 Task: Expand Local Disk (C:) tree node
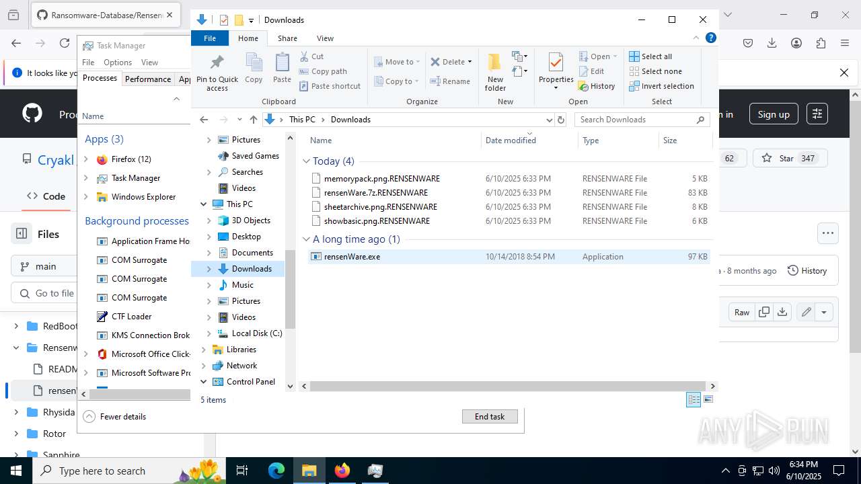pos(209,333)
